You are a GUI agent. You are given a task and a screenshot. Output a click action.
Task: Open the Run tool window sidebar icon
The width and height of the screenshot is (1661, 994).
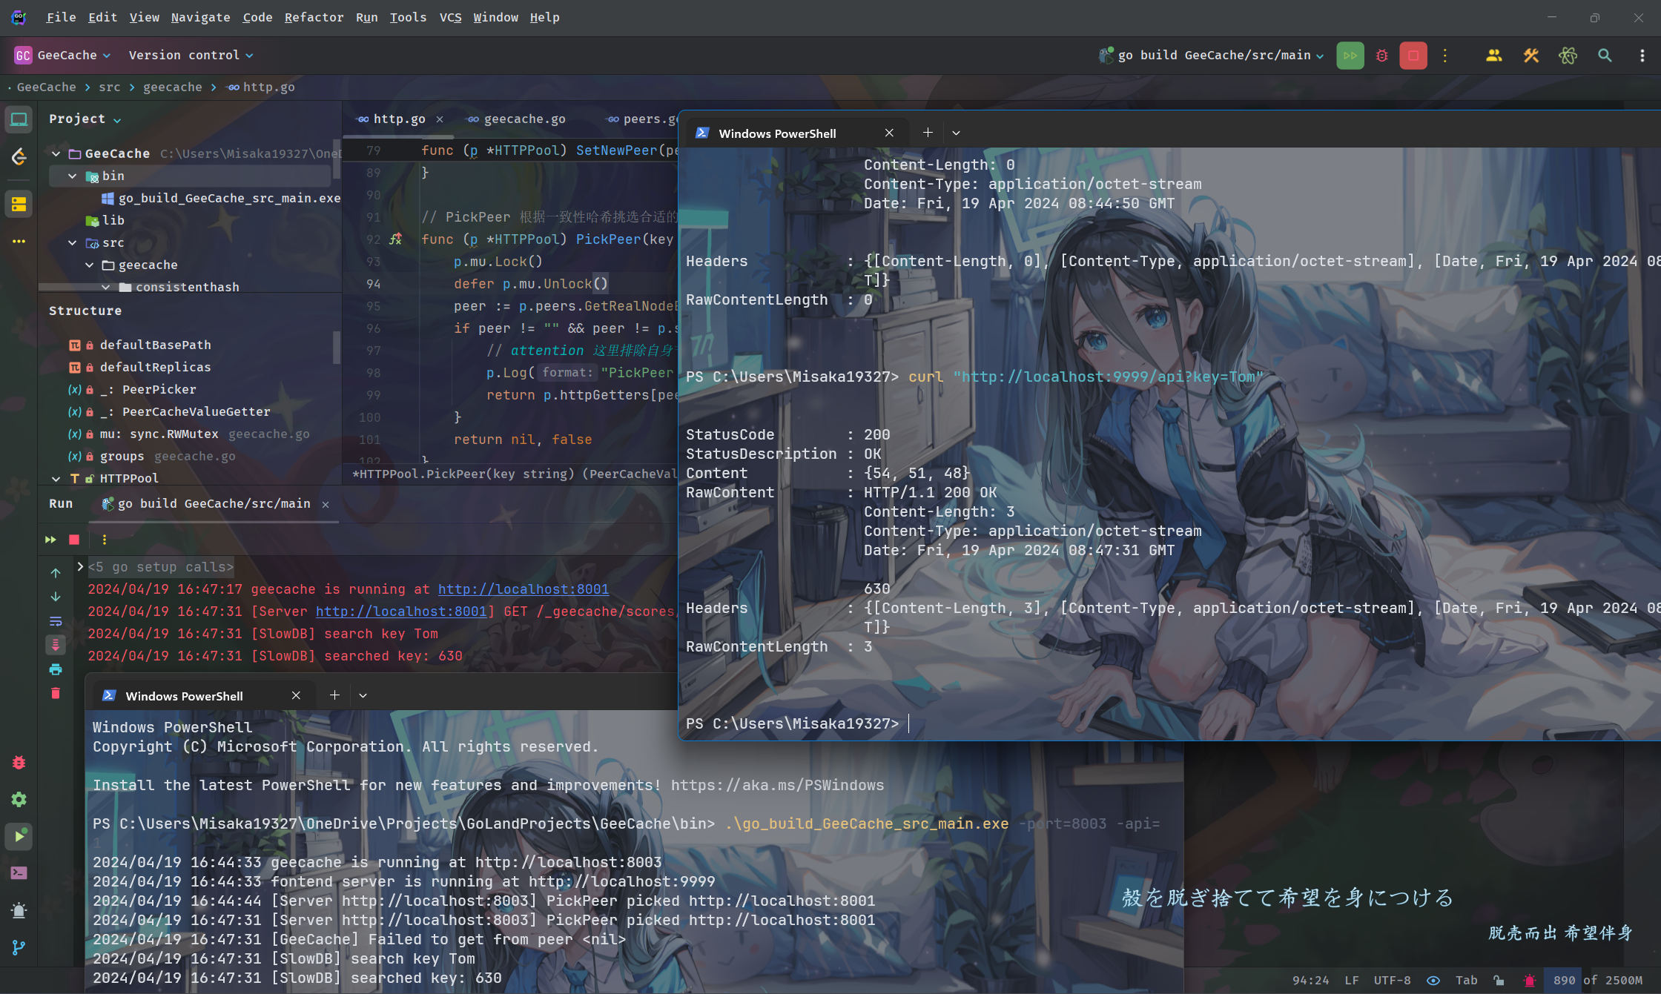click(19, 836)
